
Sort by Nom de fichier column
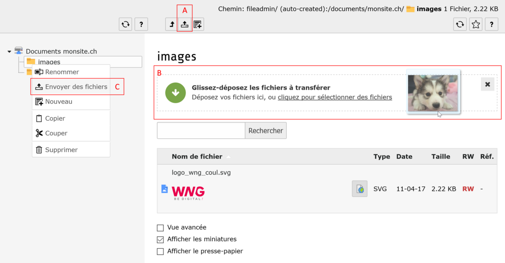pos(197,157)
